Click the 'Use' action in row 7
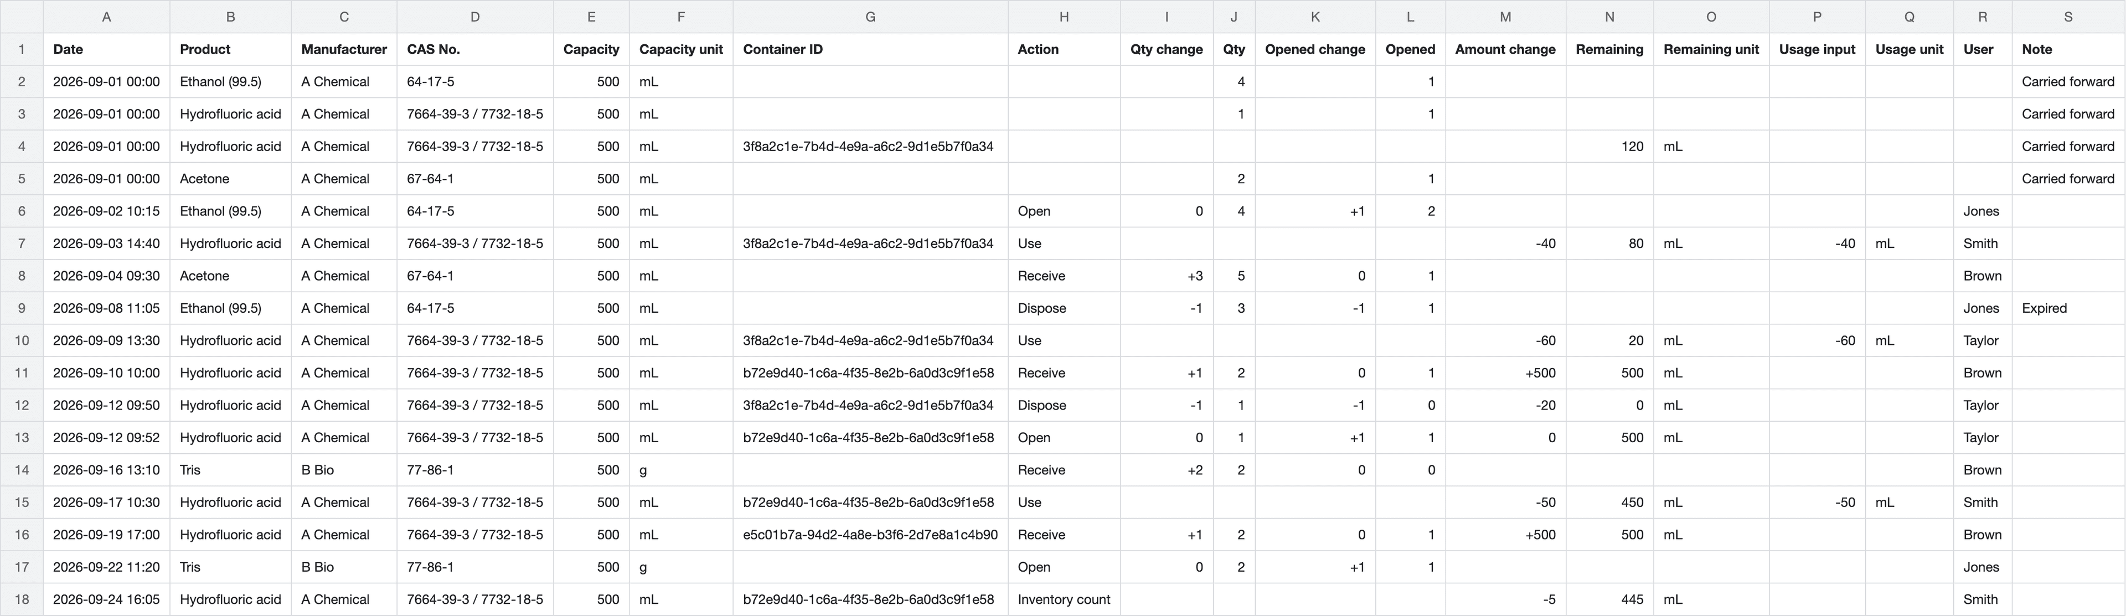The height and width of the screenshot is (616, 2126). click(x=1064, y=244)
